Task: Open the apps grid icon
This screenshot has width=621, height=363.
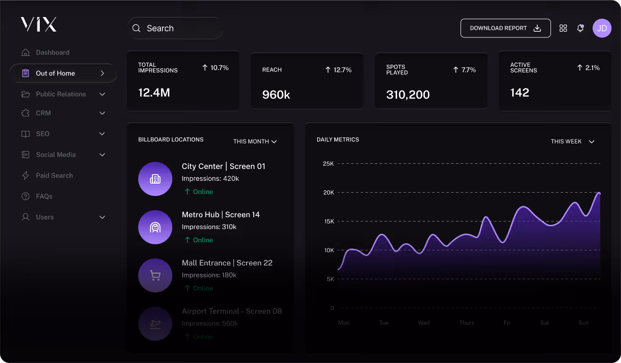Action: point(563,28)
